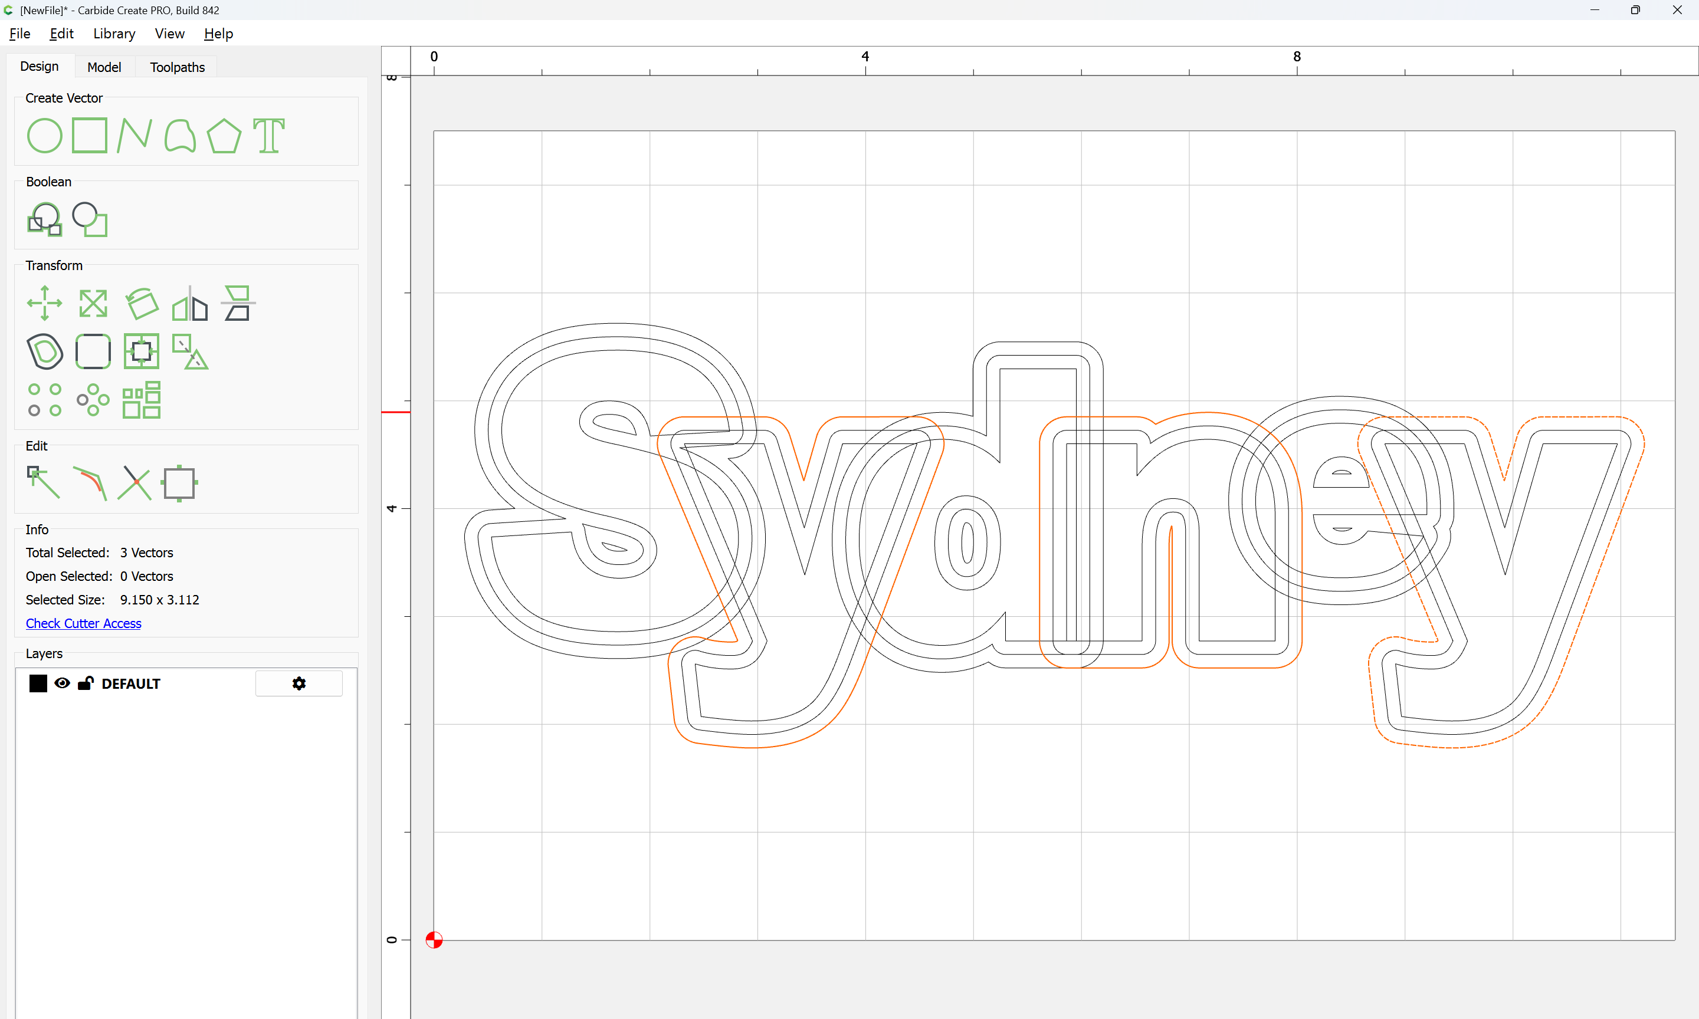Toggle lock on the DEFAULT layer
The height and width of the screenshot is (1019, 1699).
(85, 683)
